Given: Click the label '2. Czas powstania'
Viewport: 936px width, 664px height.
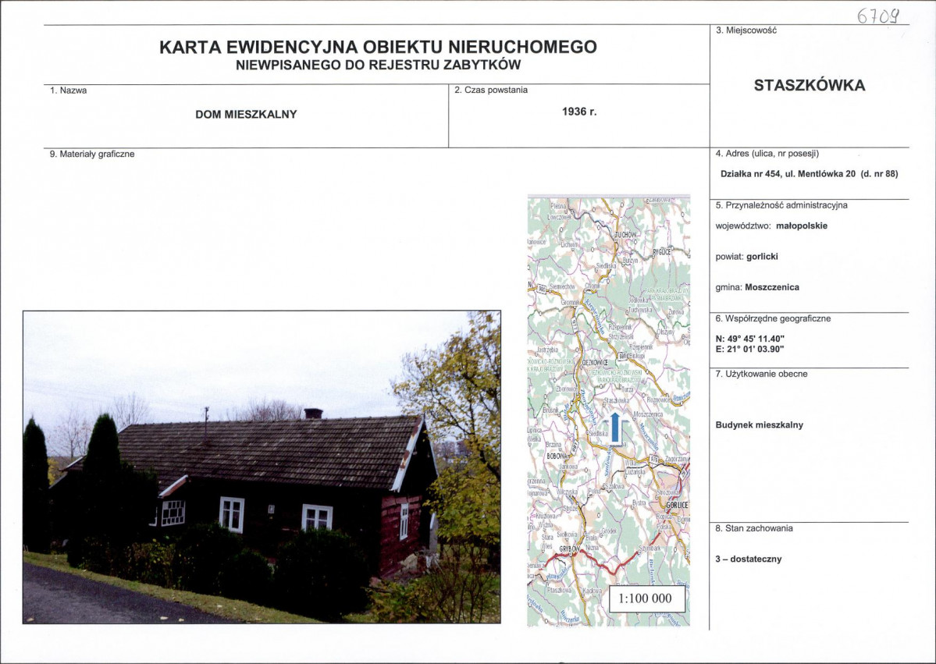Looking at the screenshot, I should pyautogui.click(x=491, y=90).
